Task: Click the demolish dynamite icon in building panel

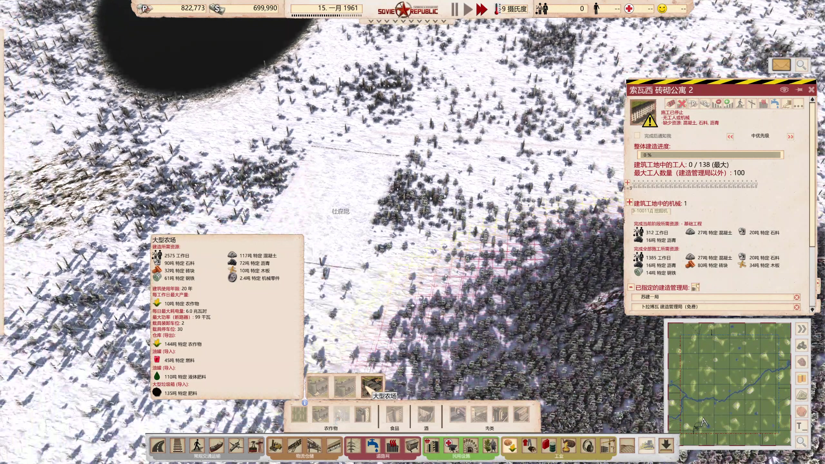Action: [670, 104]
